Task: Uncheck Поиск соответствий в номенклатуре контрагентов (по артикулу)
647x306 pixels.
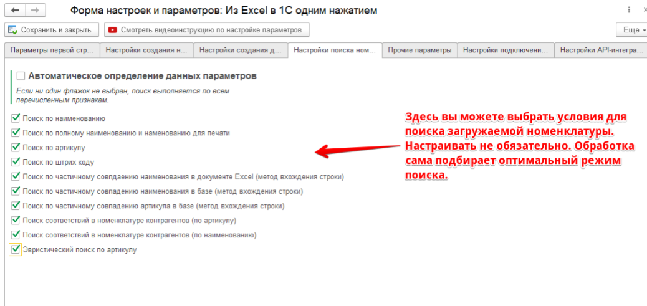Action: tap(16, 220)
